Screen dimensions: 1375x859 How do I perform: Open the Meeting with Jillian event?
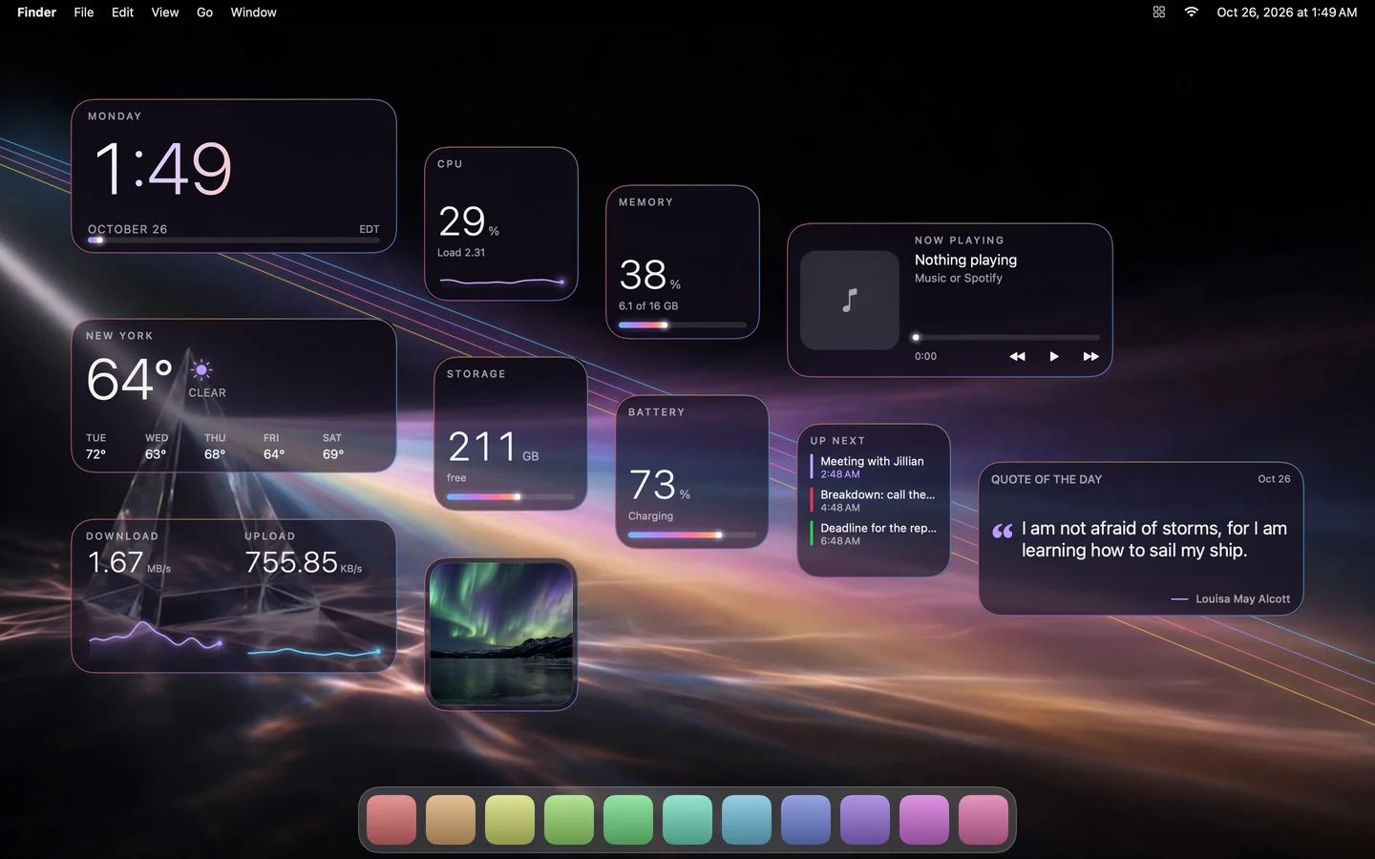(874, 467)
